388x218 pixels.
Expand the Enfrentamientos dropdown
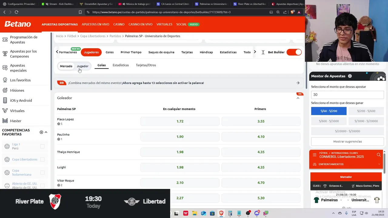coord(379,164)
